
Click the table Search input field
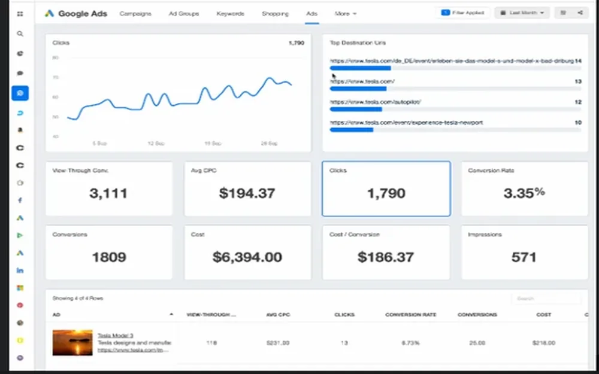tap(546, 299)
